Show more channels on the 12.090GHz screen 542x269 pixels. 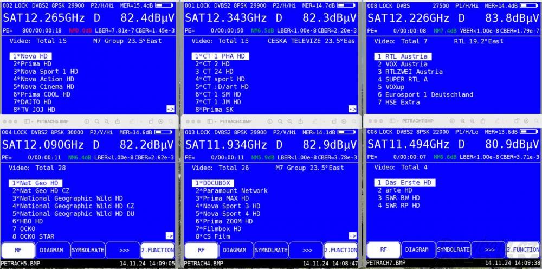tap(169, 236)
